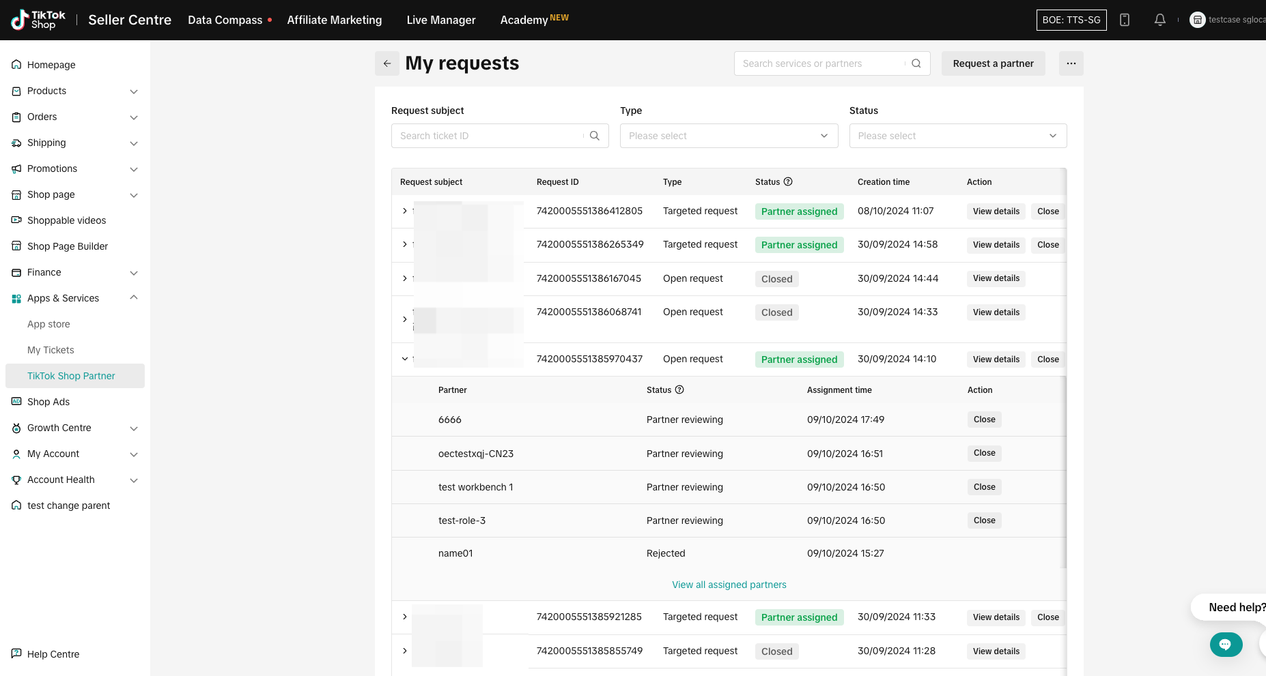
Task: Close the partner 6666 assignment
Action: [x=984, y=420]
